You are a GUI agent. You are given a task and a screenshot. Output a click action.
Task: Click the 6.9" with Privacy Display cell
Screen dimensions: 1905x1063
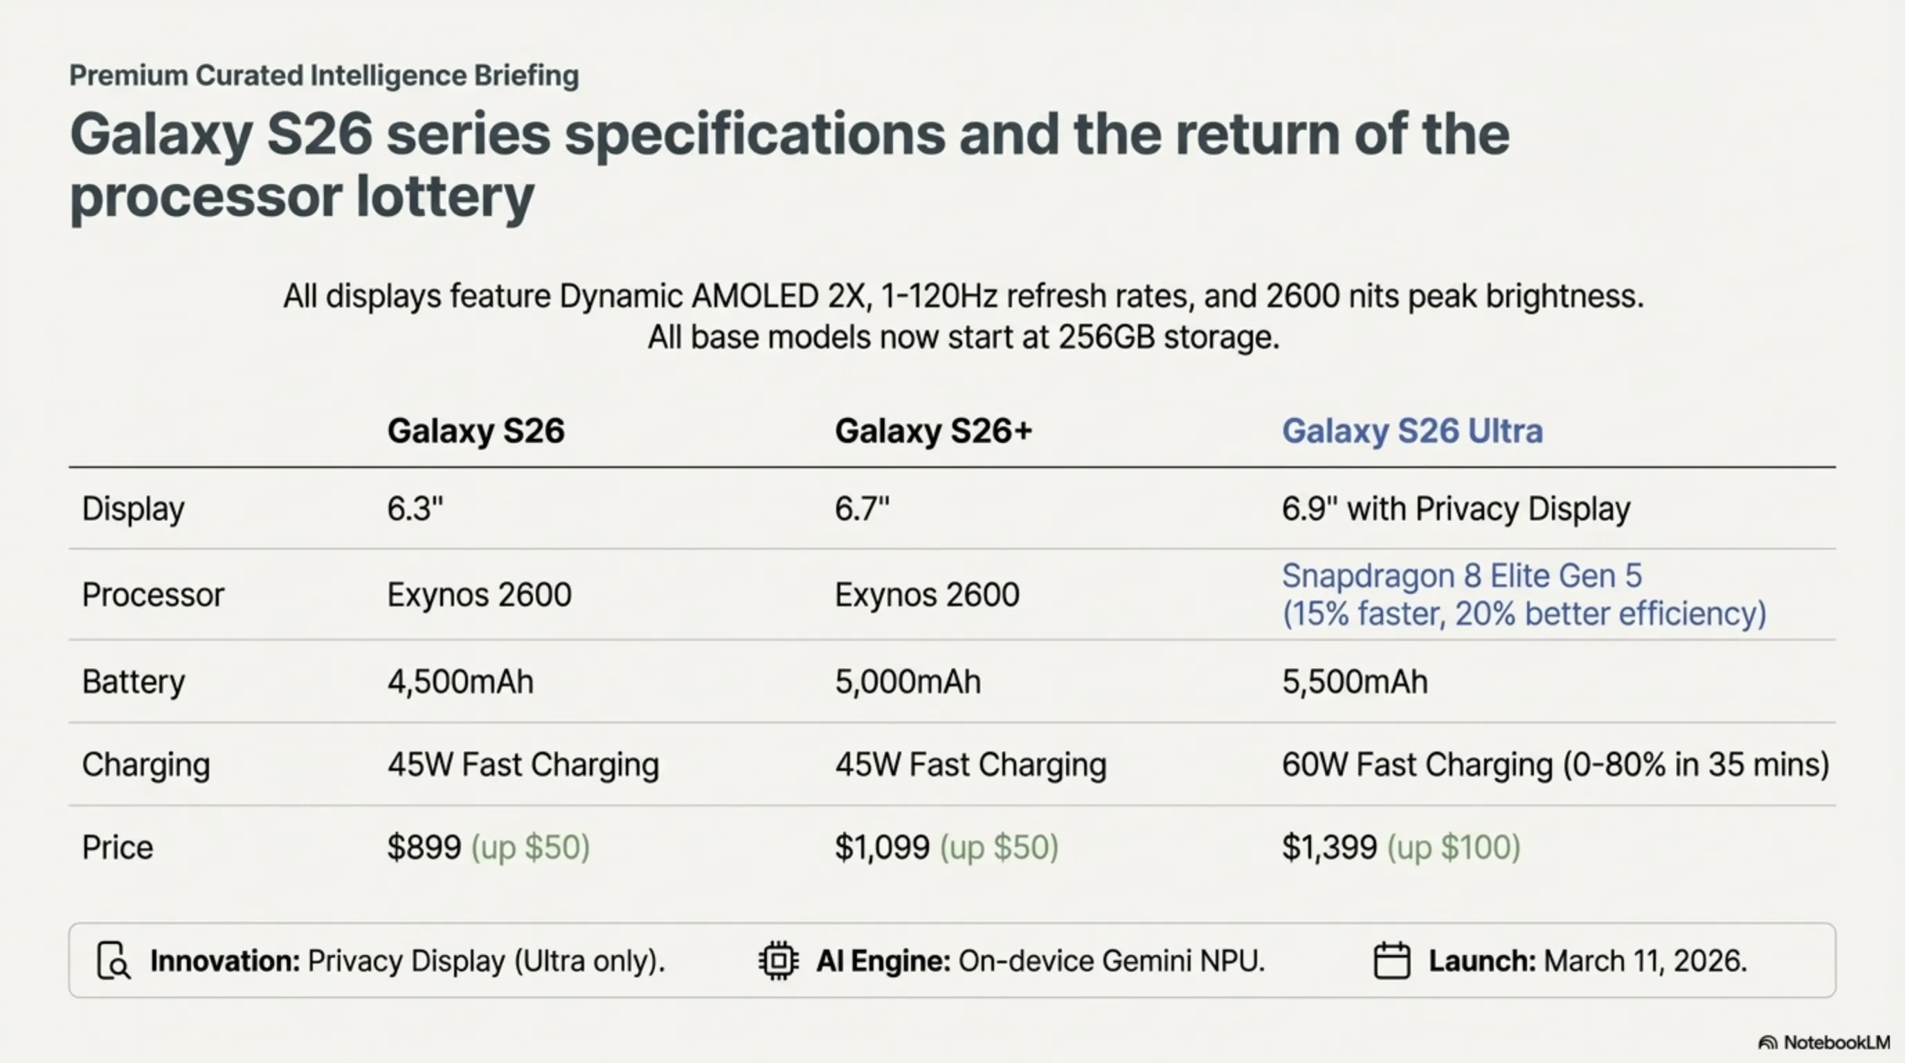coord(1455,509)
